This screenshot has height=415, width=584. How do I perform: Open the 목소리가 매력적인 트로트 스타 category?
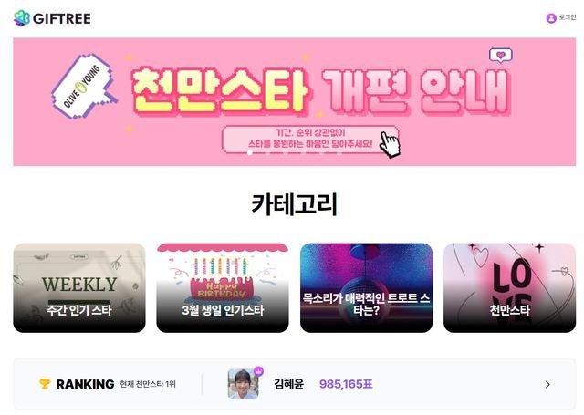click(367, 287)
